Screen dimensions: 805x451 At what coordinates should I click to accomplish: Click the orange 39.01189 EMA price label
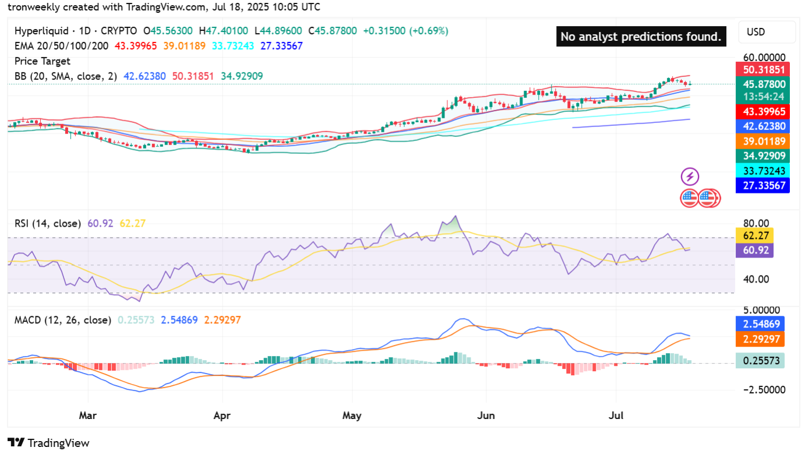coord(763,141)
